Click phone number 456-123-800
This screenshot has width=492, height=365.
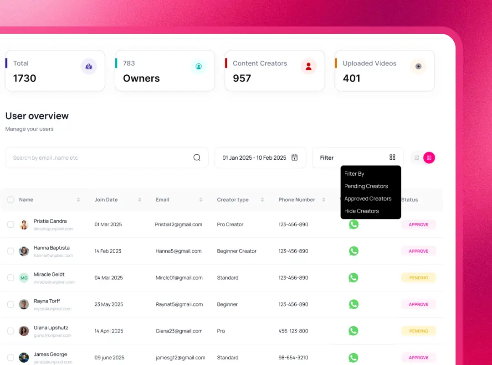click(293, 331)
